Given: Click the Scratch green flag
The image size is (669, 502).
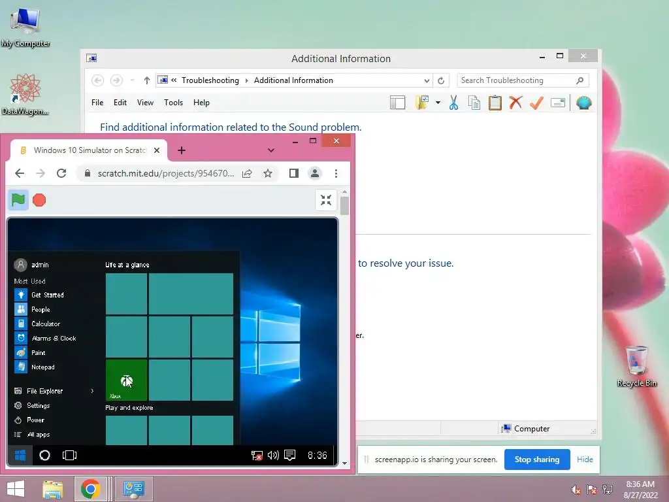Looking at the screenshot, I should pos(18,200).
